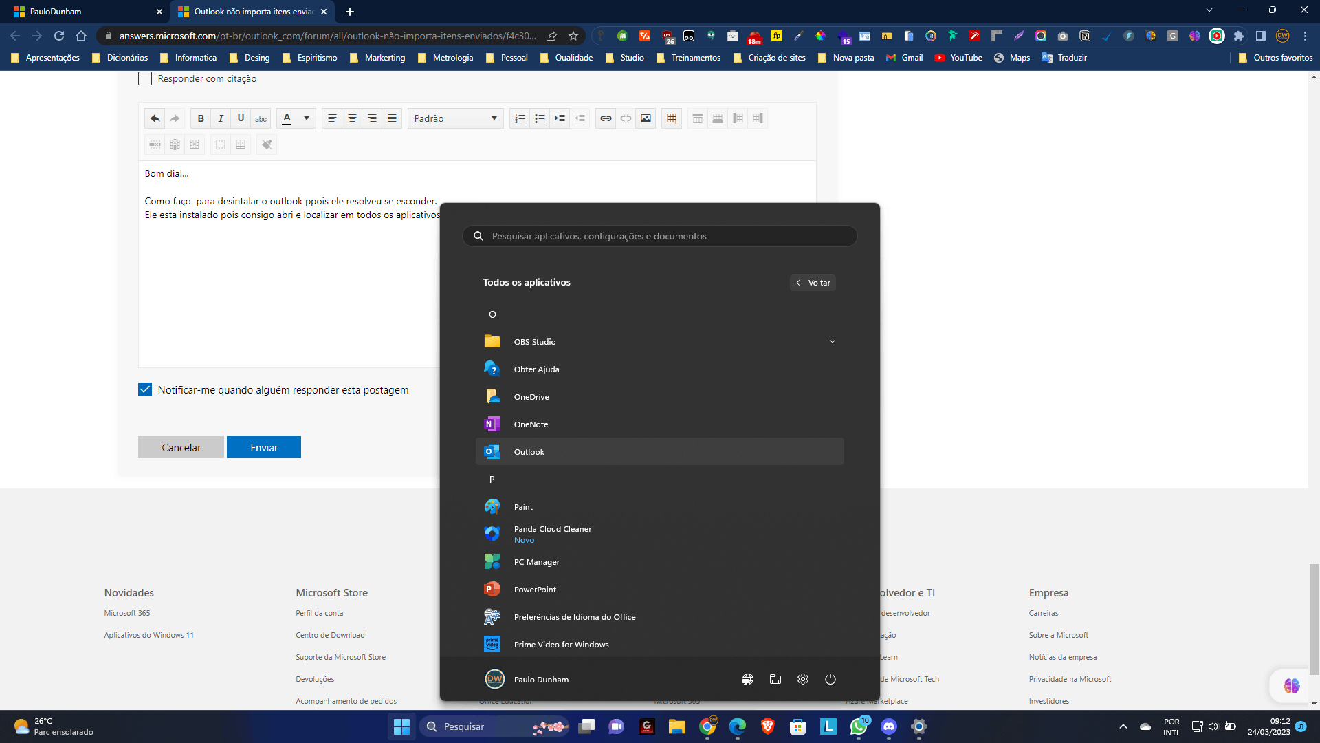Insert a hyperlink using link icon

pos(606,118)
